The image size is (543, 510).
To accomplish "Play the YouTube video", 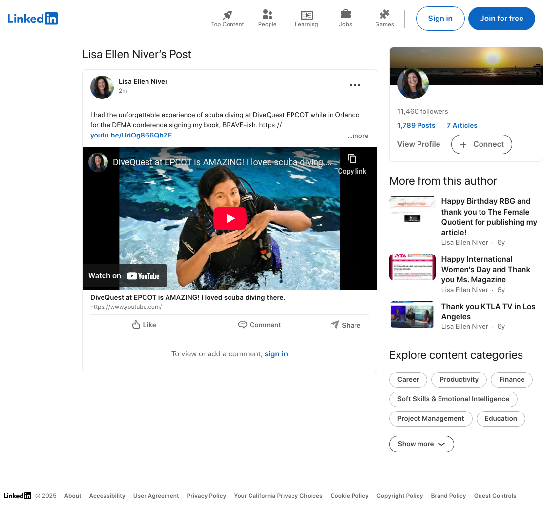I will 230,218.
